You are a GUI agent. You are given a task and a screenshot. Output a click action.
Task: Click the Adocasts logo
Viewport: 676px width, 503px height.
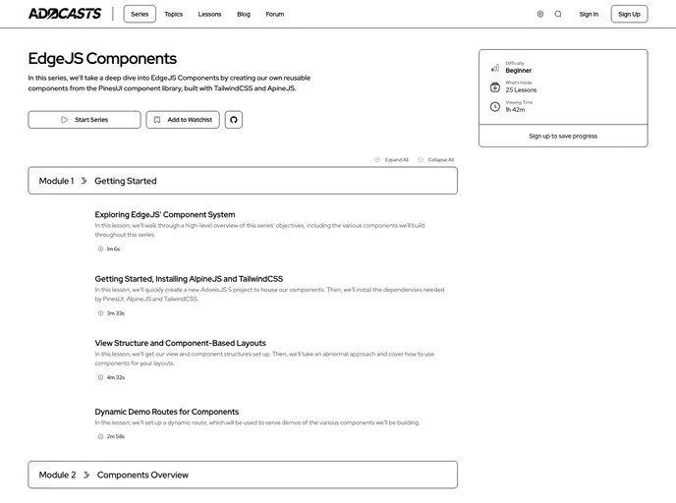(x=65, y=14)
